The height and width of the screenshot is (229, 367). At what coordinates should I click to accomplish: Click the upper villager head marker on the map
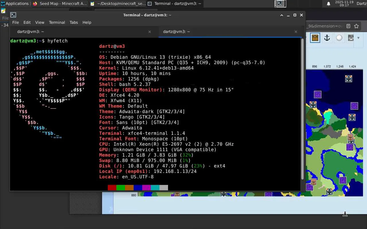350,137
